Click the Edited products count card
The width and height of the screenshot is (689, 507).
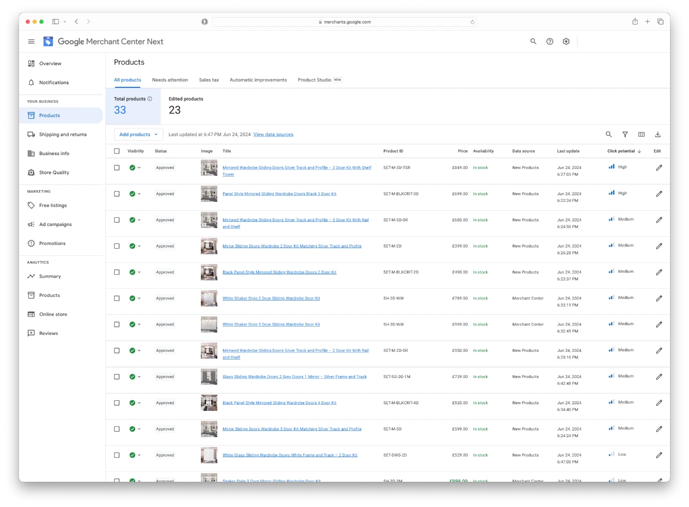click(x=186, y=105)
